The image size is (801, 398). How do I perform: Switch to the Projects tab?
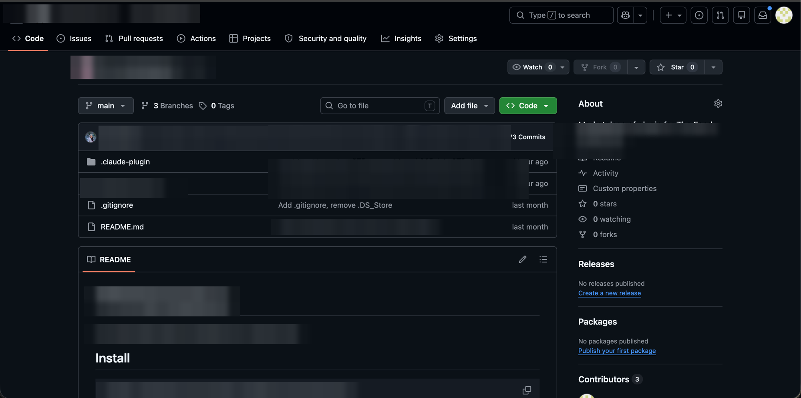(x=250, y=38)
